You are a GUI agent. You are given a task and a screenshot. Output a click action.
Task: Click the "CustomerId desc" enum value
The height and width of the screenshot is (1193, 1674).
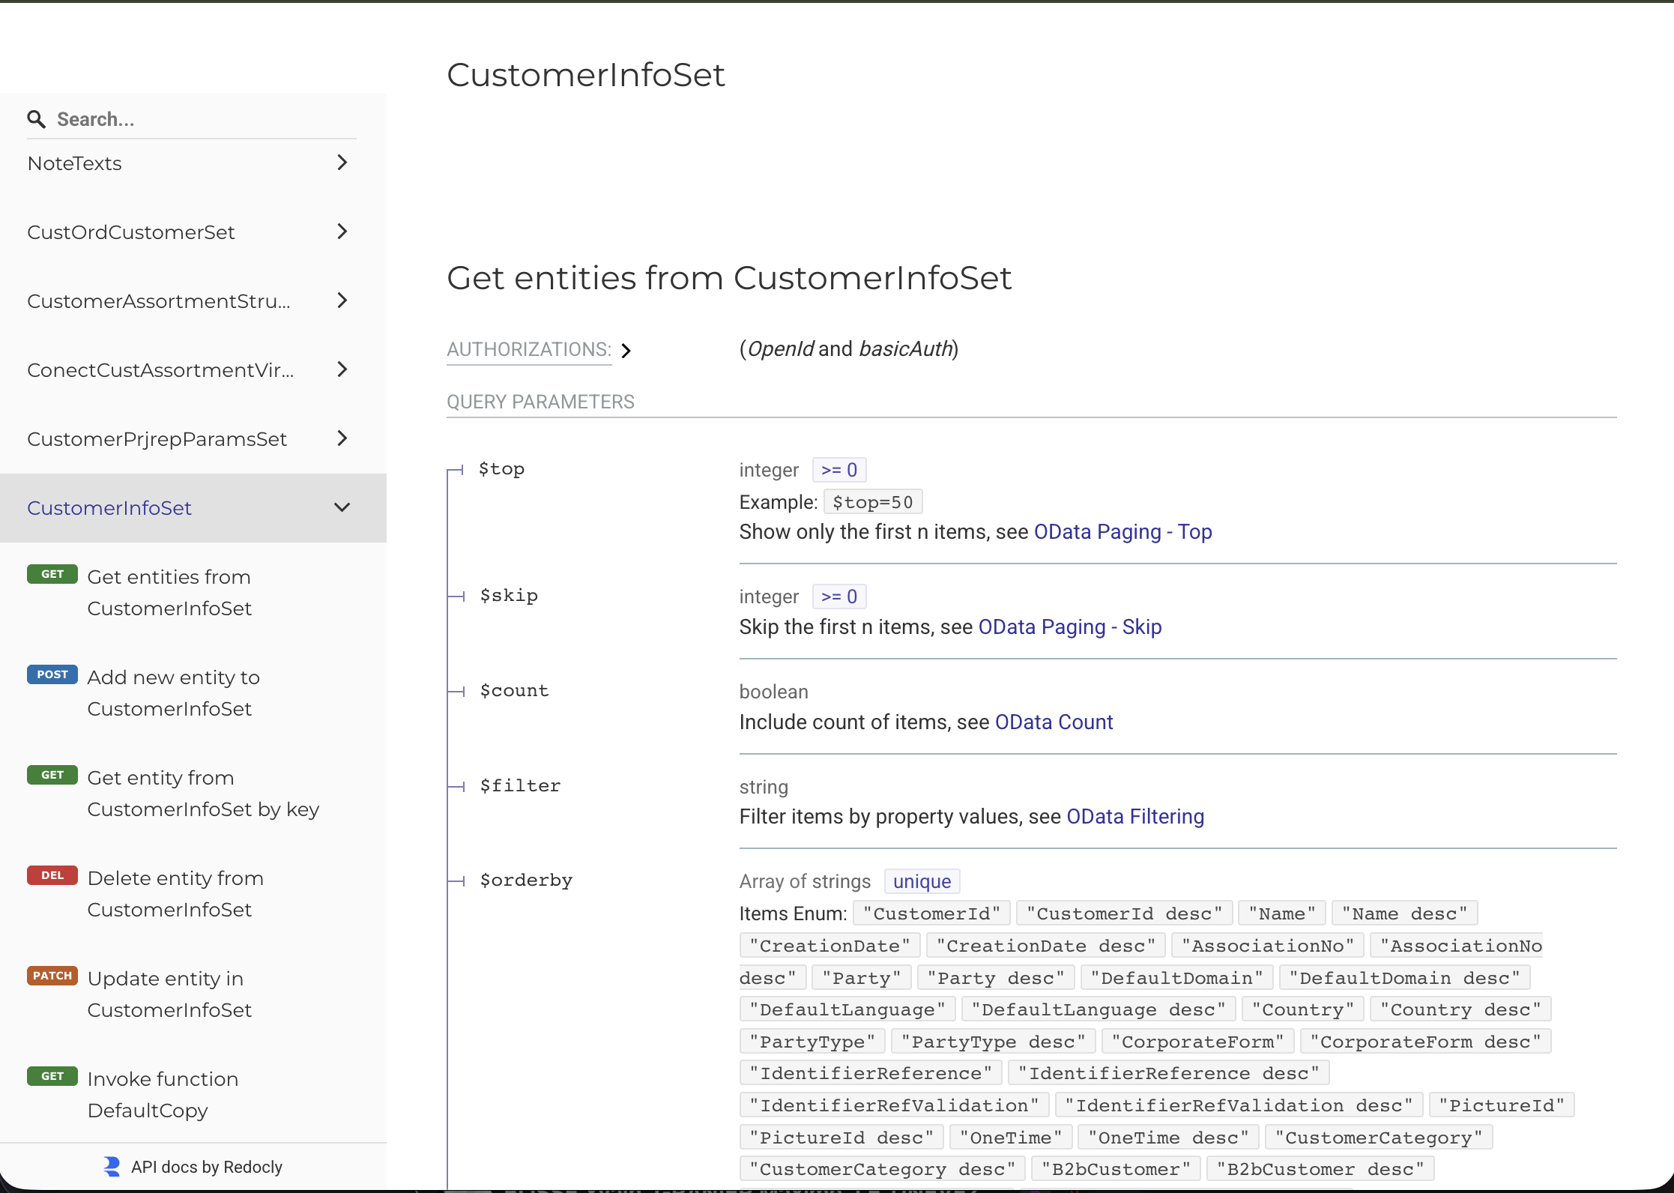(1124, 913)
